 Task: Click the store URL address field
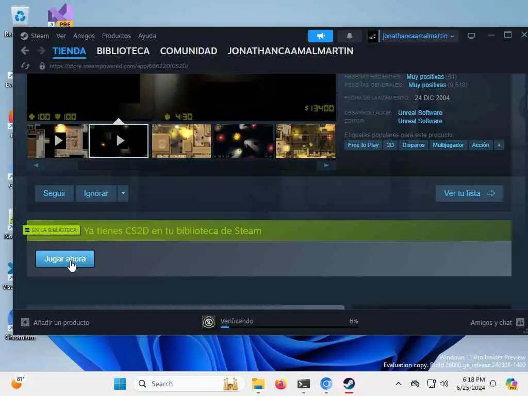119,66
